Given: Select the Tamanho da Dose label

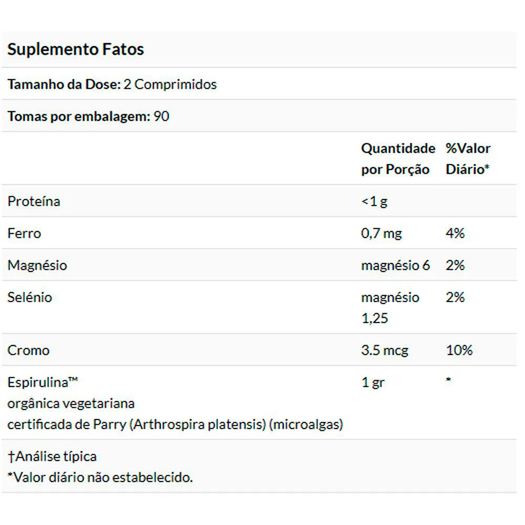Looking at the screenshot, I should tap(64, 85).
